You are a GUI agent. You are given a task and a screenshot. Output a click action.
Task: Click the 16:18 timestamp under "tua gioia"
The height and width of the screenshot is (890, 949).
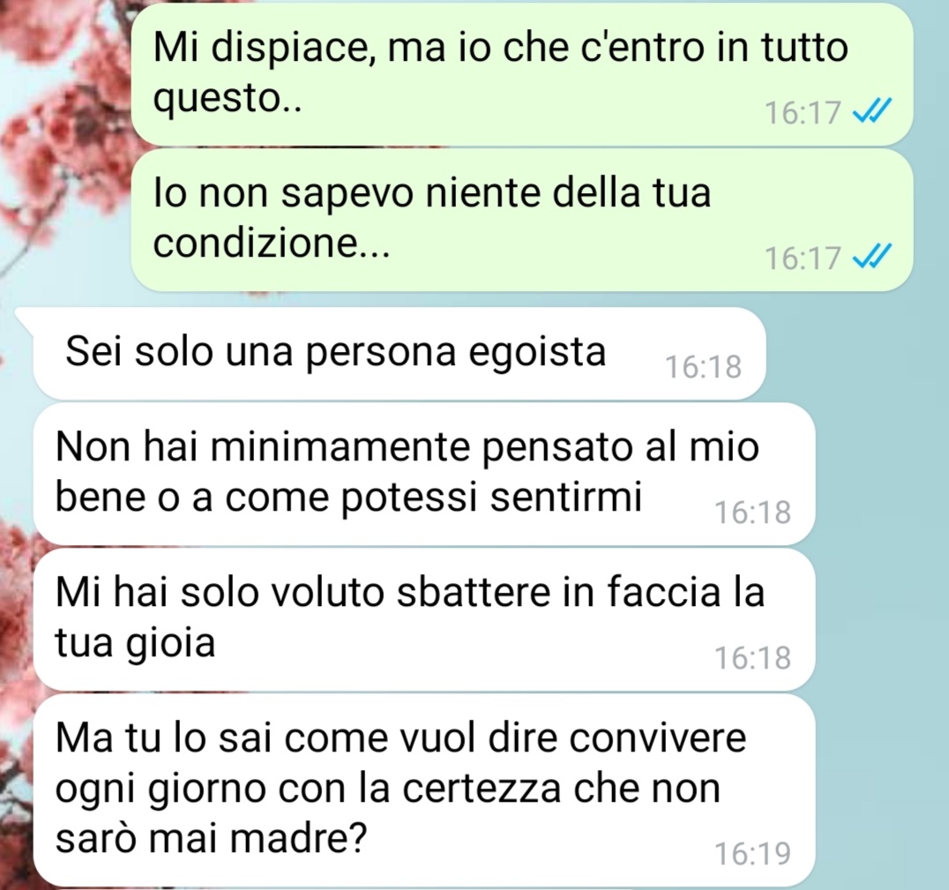(753, 658)
